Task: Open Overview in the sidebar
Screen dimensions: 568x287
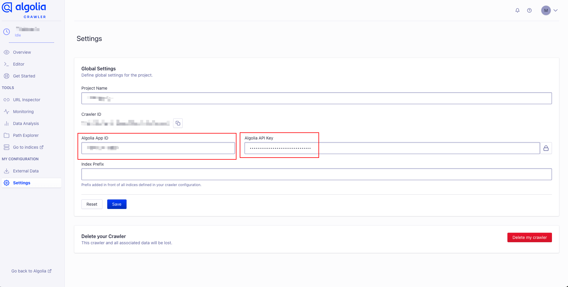Action: pos(31,52)
